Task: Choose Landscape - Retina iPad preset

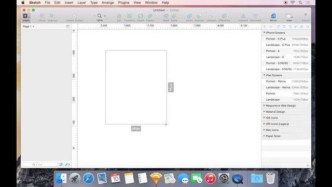Action: pyautogui.click(x=286, y=87)
